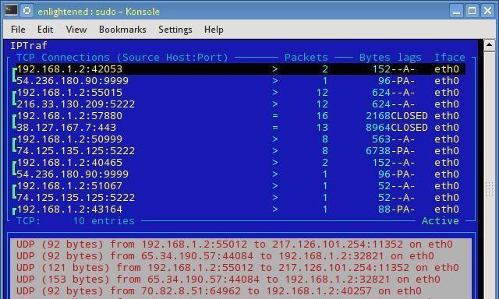This screenshot has height=299, width=499.
Task: Select highlighted row 192.168.1.2:42053
Action: [241, 69]
